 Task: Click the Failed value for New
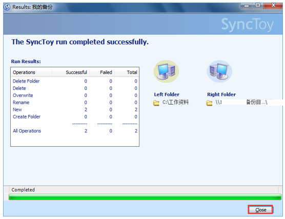pyautogui.click(x=111, y=110)
